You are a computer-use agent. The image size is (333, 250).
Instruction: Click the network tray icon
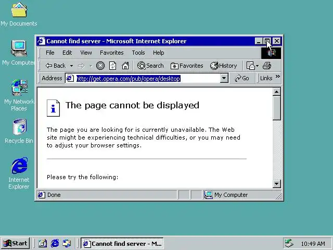click(289, 243)
